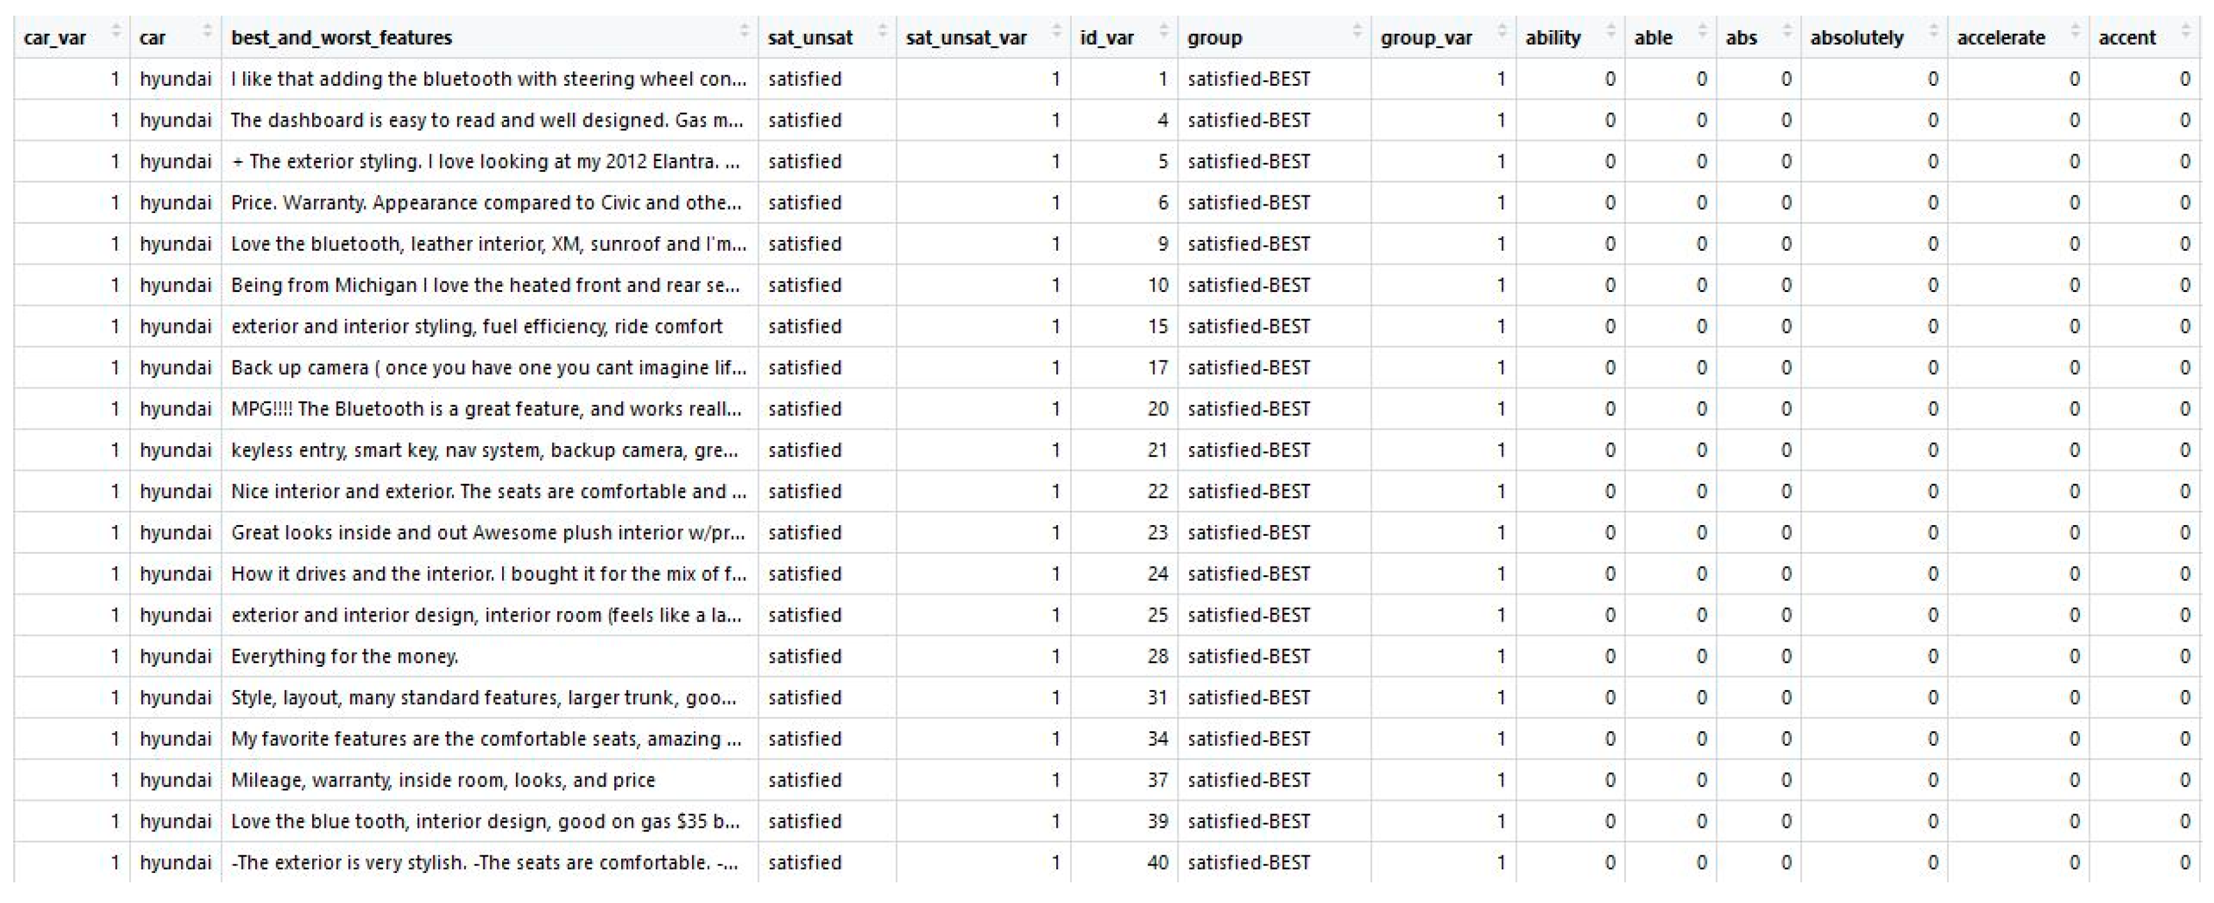Image resolution: width=2214 pixels, height=903 pixels.
Task: Select the 'Everything for the money.' cell
Action: point(345,657)
